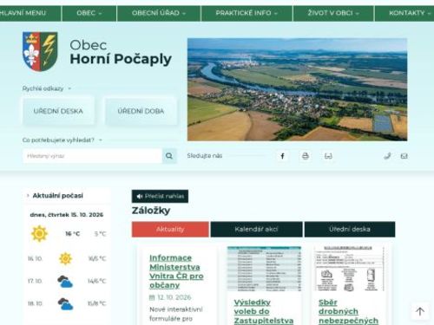Click the election results table thumbnail
The image size is (434, 325).
[264, 269]
